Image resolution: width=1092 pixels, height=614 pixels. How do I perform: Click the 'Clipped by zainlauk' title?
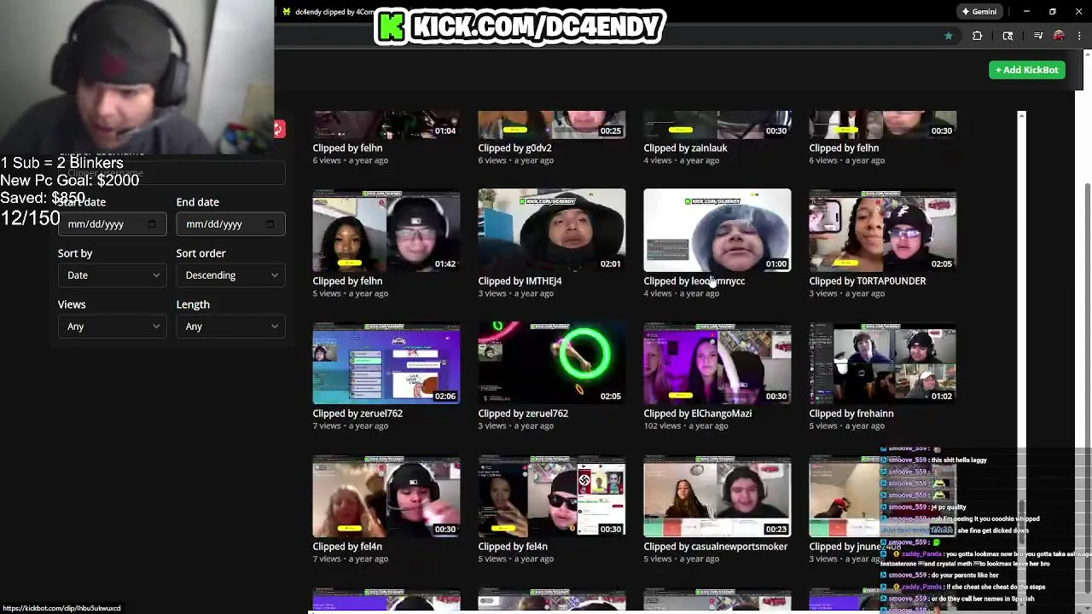click(x=685, y=148)
